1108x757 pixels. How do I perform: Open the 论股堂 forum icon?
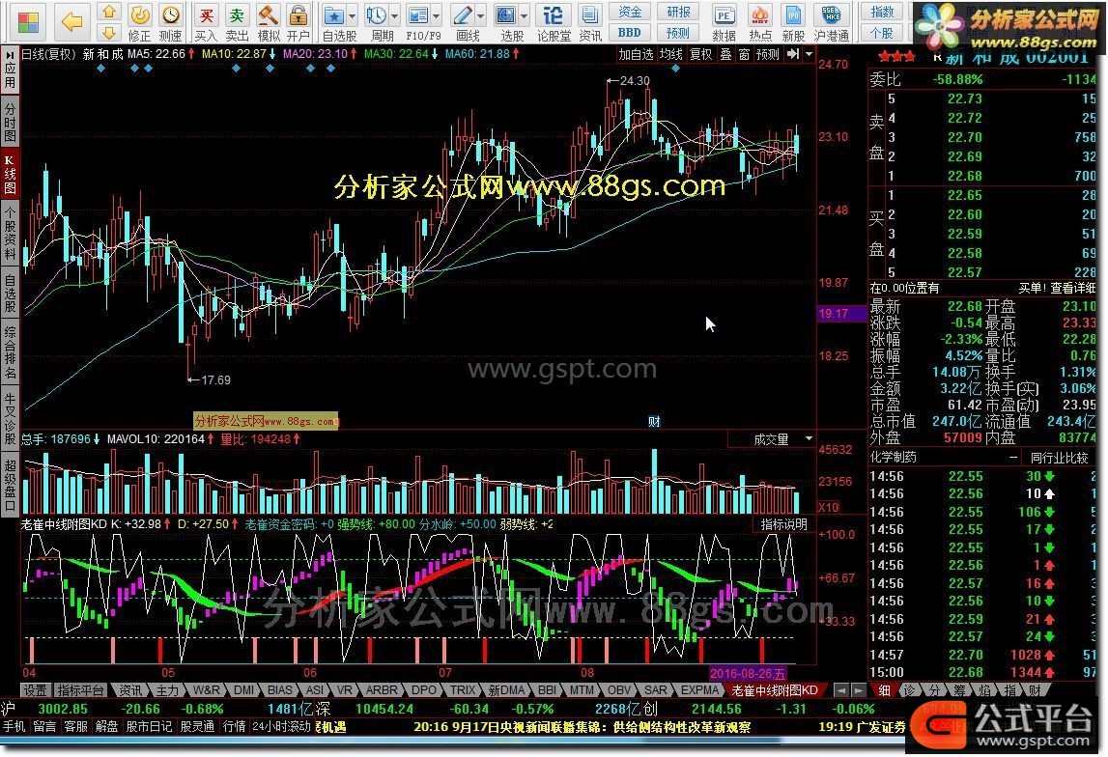pyautogui.click(x=554, y=22)
